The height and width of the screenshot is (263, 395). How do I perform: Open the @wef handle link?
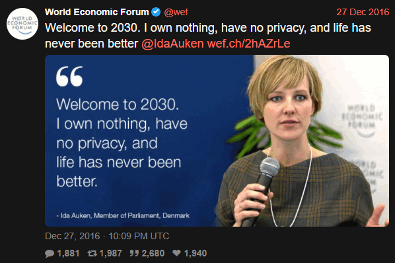[176, 12]
